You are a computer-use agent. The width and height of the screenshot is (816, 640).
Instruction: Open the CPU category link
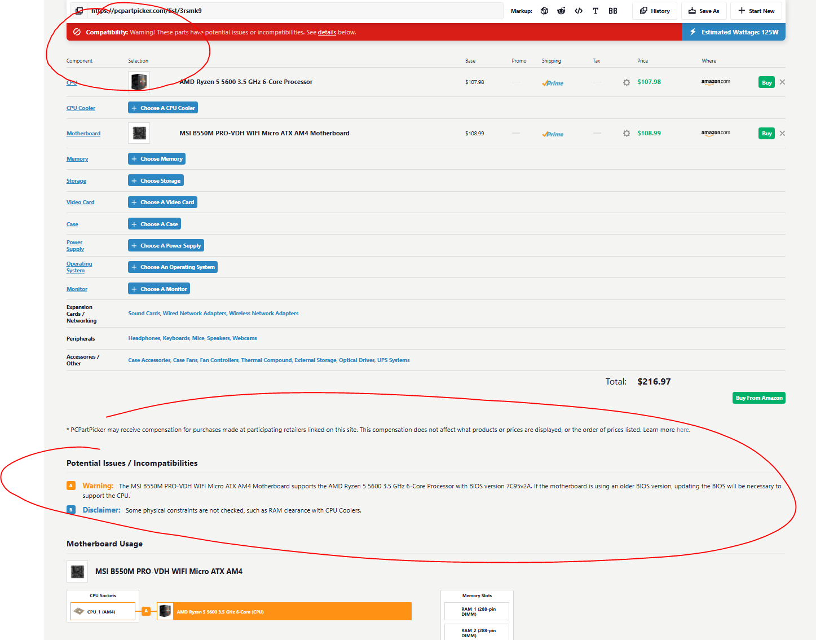click(x=72, y=82)
